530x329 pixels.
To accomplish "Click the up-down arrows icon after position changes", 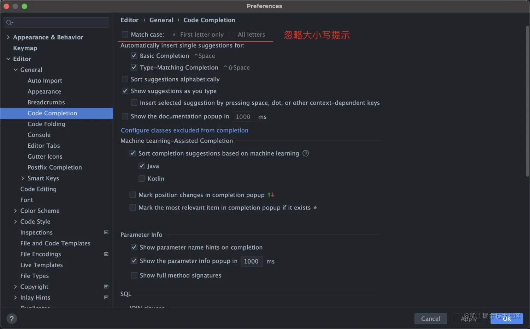I will pyautogui.click(x=271, y=195).
